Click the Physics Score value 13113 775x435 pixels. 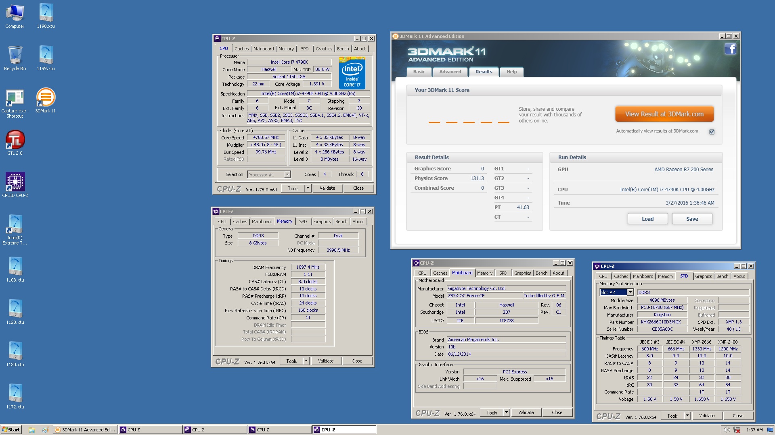coord(477,178)
